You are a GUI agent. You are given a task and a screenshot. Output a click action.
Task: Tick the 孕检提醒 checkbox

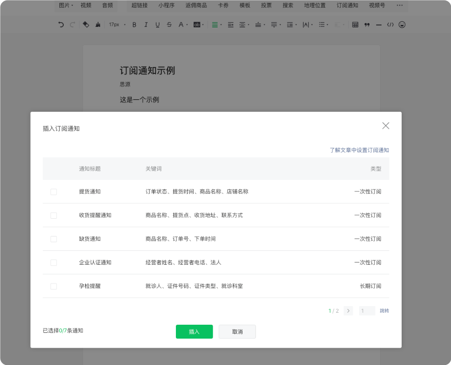click(x=54, y=286)
